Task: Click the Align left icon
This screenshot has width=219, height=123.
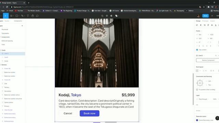Action: [197, 25]
